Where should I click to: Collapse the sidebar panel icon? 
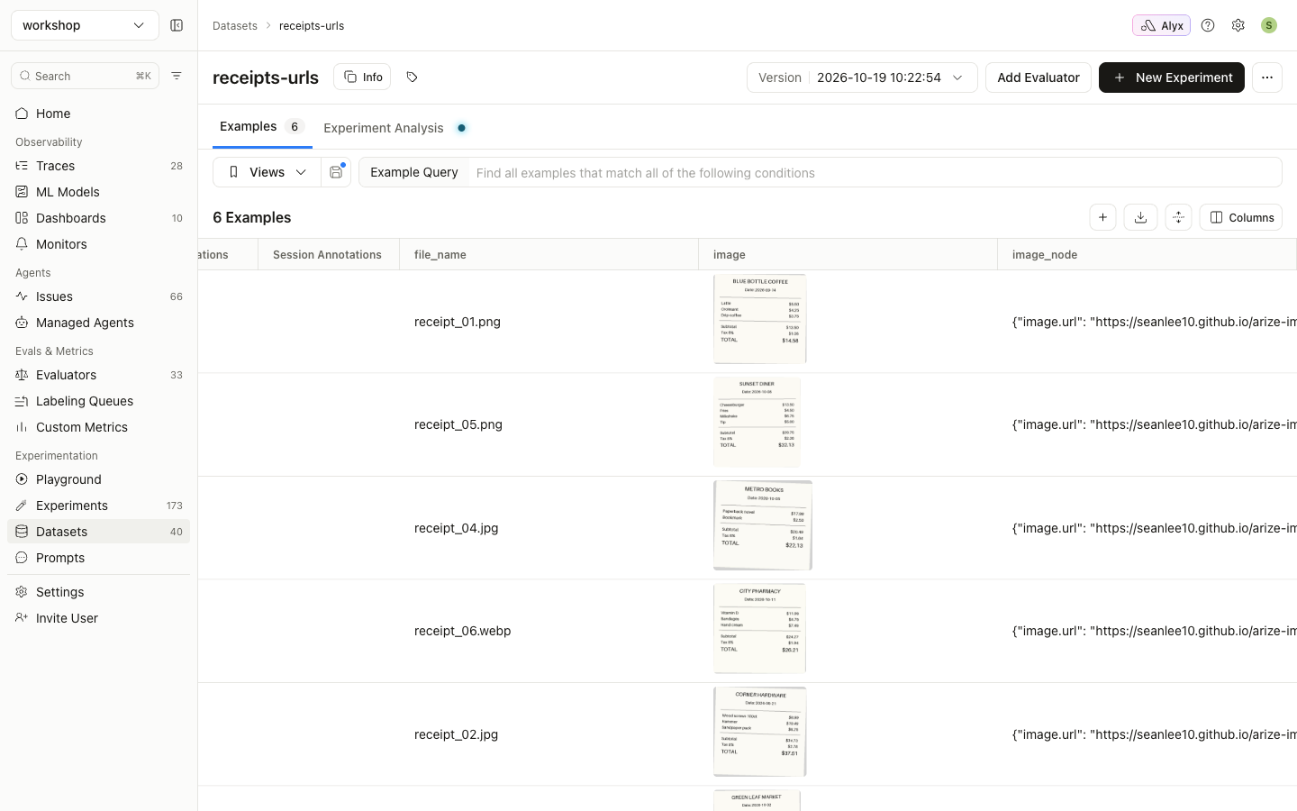177,25
